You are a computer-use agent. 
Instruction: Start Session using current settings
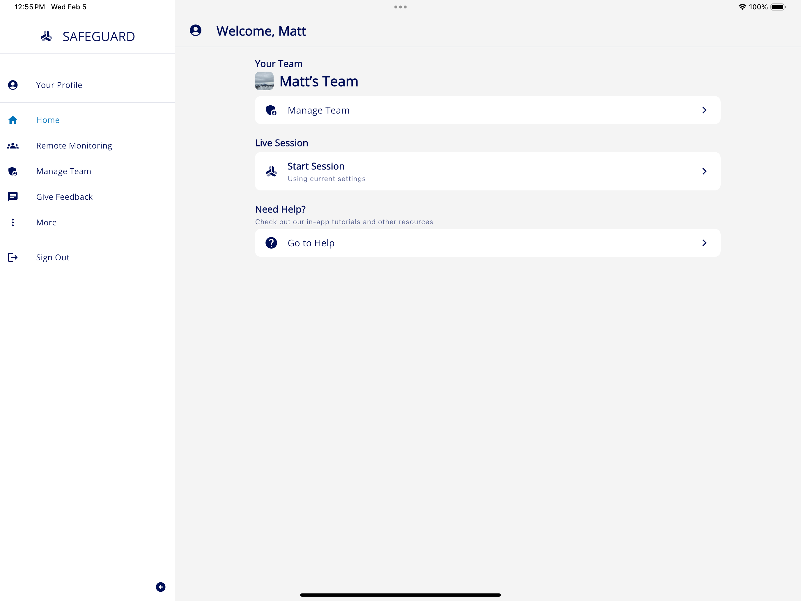pyautogui.click(x=488, y=171)
